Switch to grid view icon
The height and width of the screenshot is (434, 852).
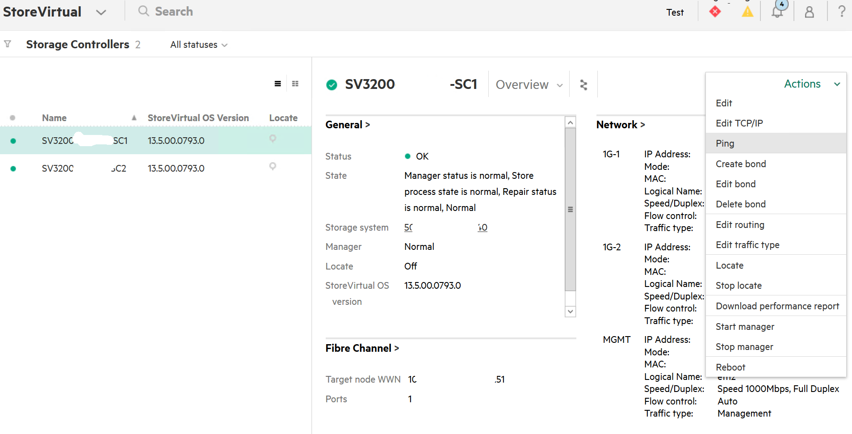point(295,84)
